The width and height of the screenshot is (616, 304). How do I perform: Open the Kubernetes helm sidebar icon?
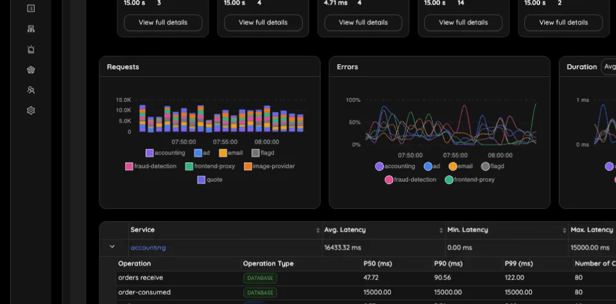pyautogui.click(x=31, y=69)
